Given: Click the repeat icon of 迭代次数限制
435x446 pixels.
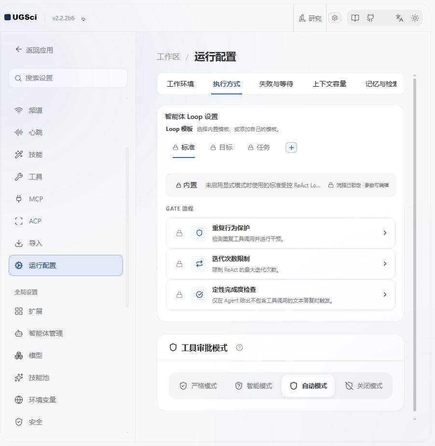Looking at the screenshot, I should pyautogui.click(x=199, y=263).
